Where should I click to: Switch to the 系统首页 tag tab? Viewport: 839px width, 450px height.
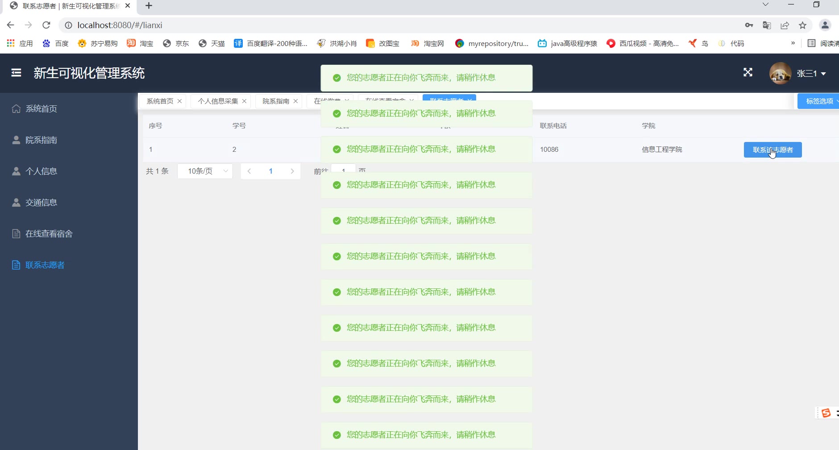point(160,101)
